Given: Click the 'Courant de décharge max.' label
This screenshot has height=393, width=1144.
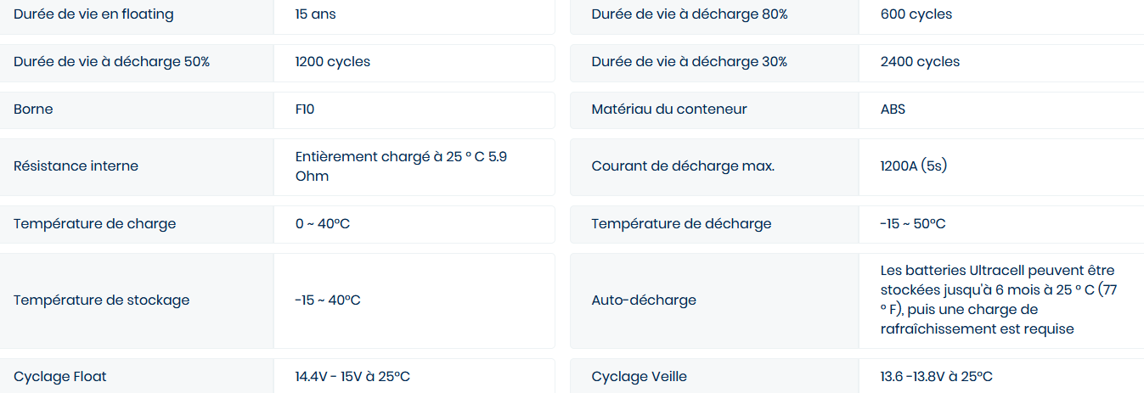Looking at the screenshot, I should click(683, 166).
